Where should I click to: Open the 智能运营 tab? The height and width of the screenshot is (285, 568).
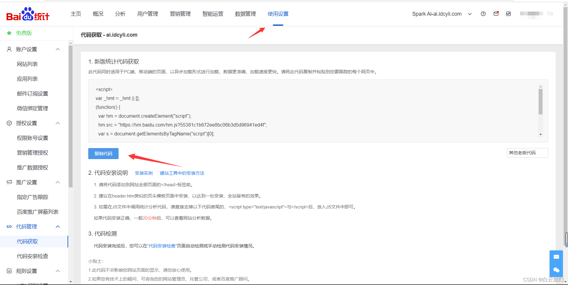point(213,14)
